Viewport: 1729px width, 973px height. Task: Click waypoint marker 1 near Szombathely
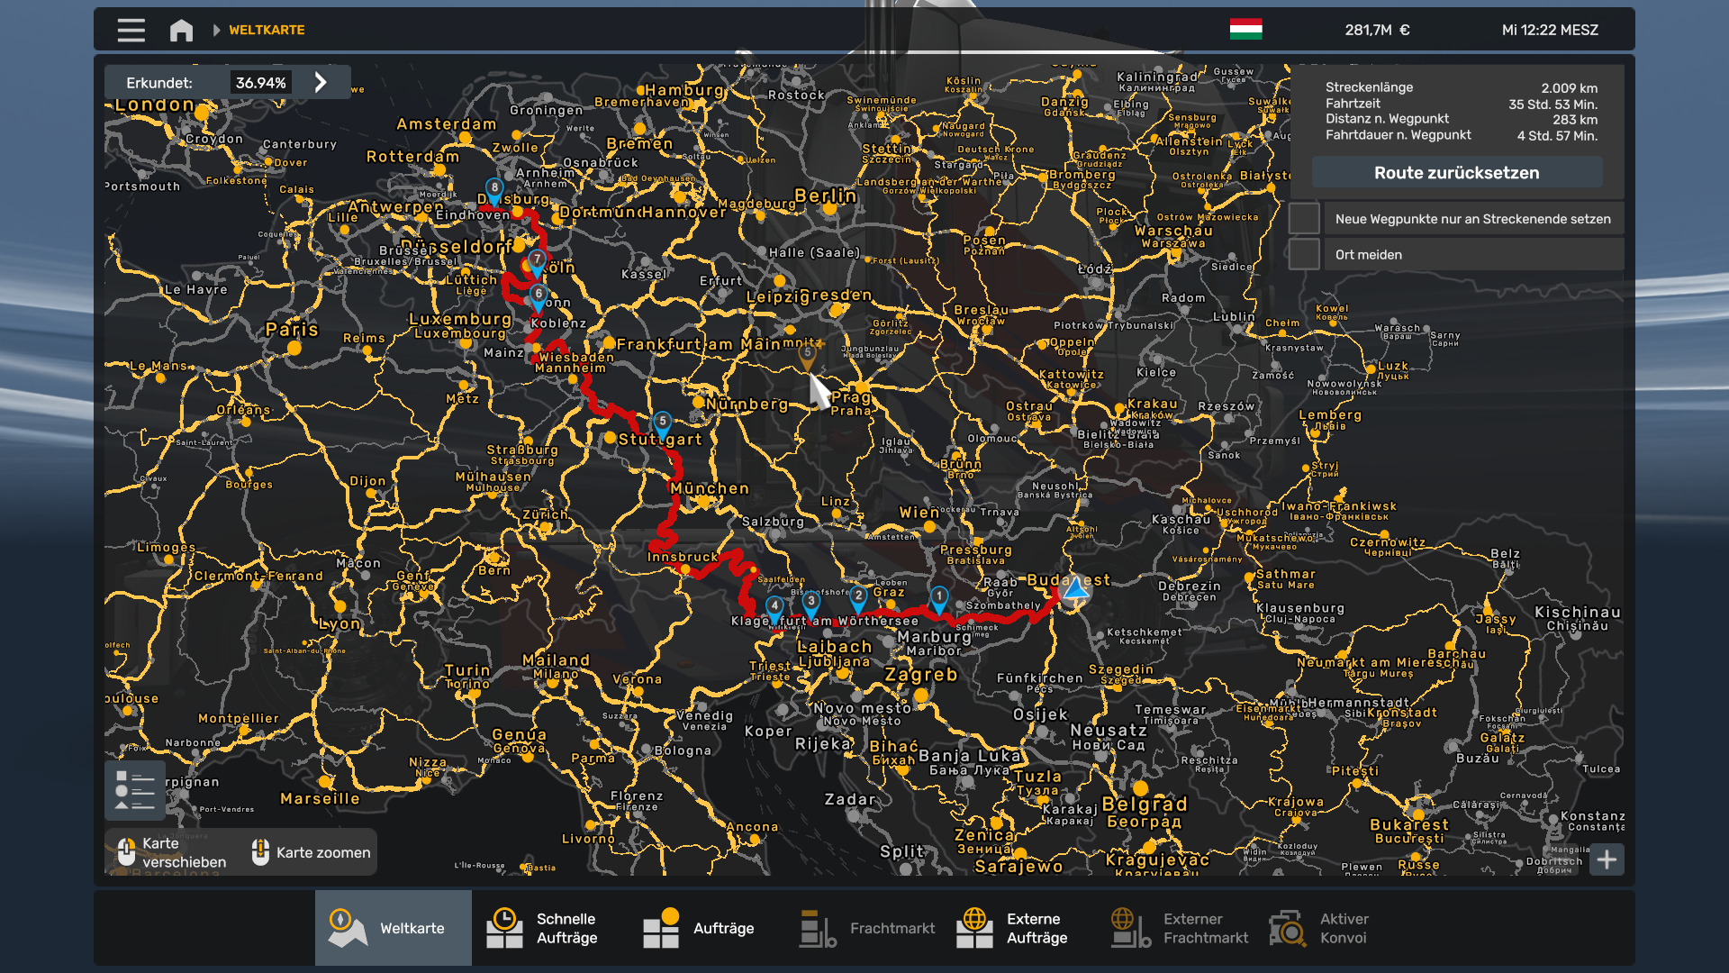(x=938, y=597)
